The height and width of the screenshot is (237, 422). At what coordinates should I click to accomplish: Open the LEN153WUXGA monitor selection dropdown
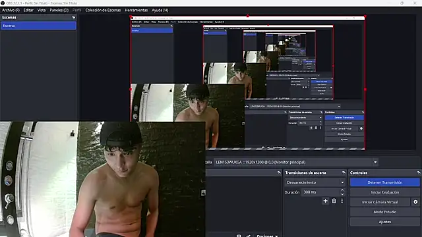pos(296,163)
